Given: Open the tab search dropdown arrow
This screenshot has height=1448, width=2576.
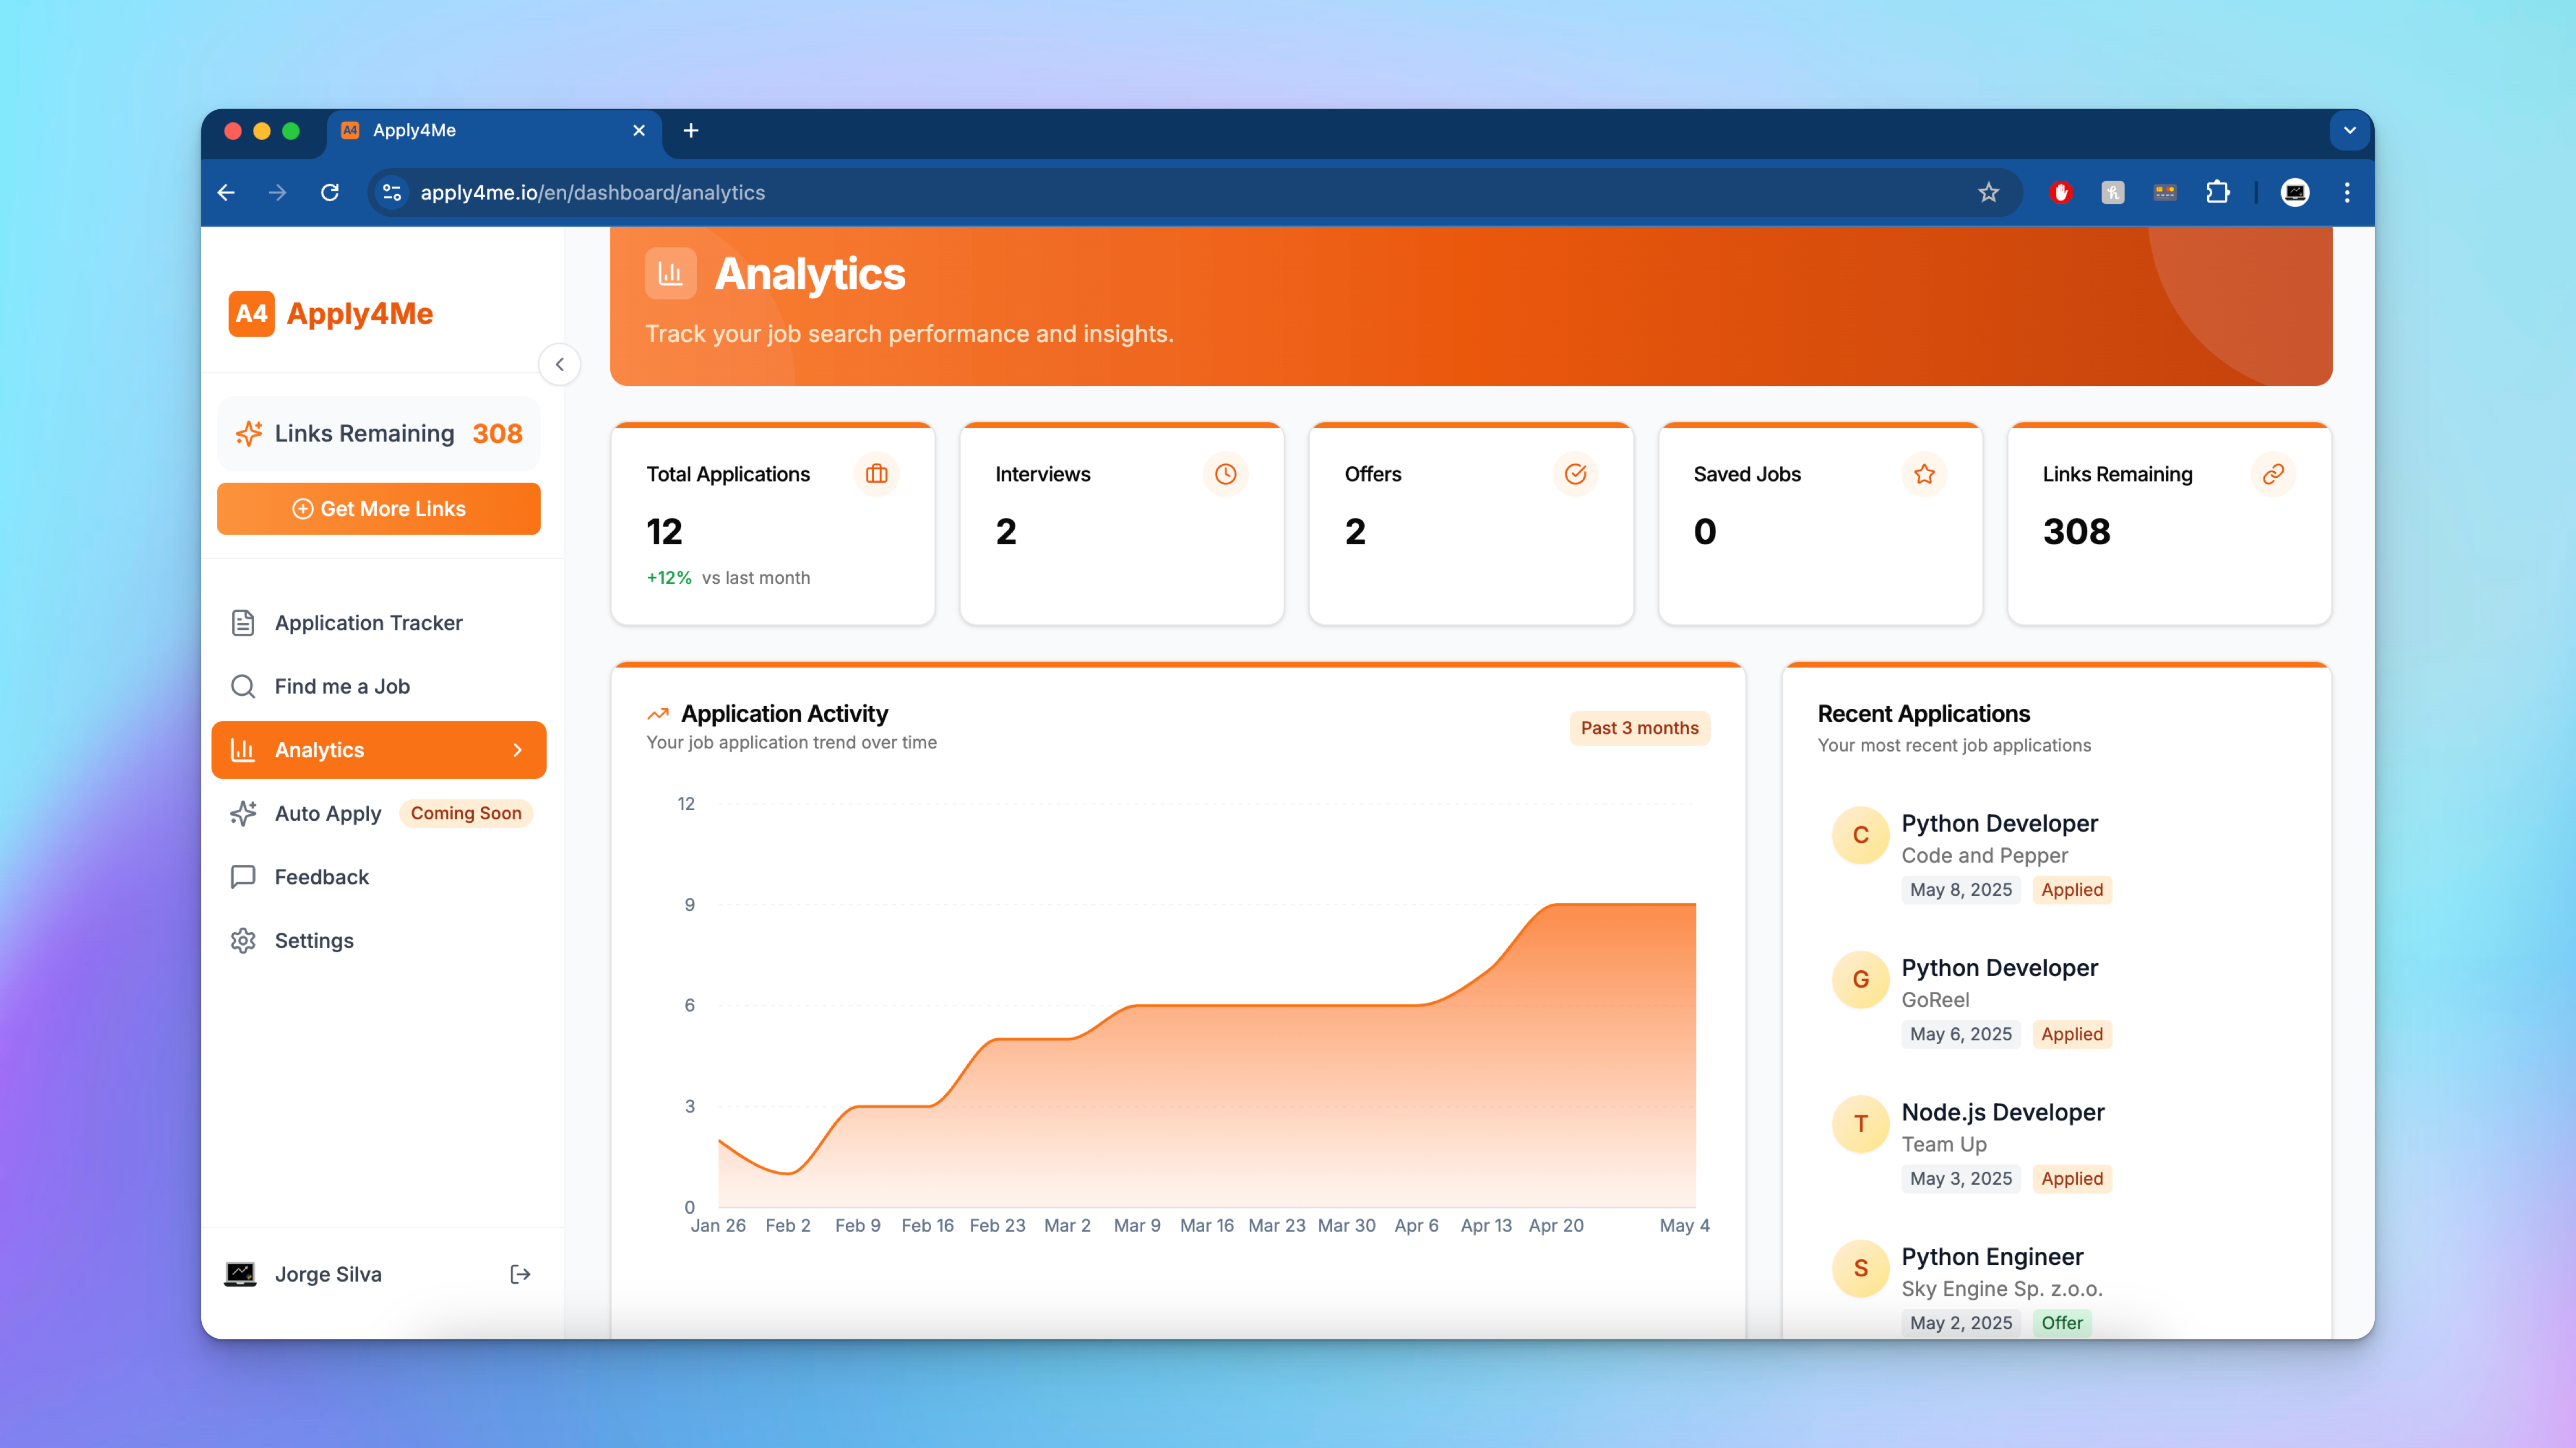Looking at the screenshot, I should tap(2349, 130).
